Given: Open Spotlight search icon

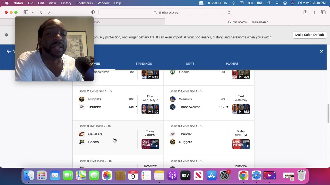Looking at the screenshot, I should point(277,3).
